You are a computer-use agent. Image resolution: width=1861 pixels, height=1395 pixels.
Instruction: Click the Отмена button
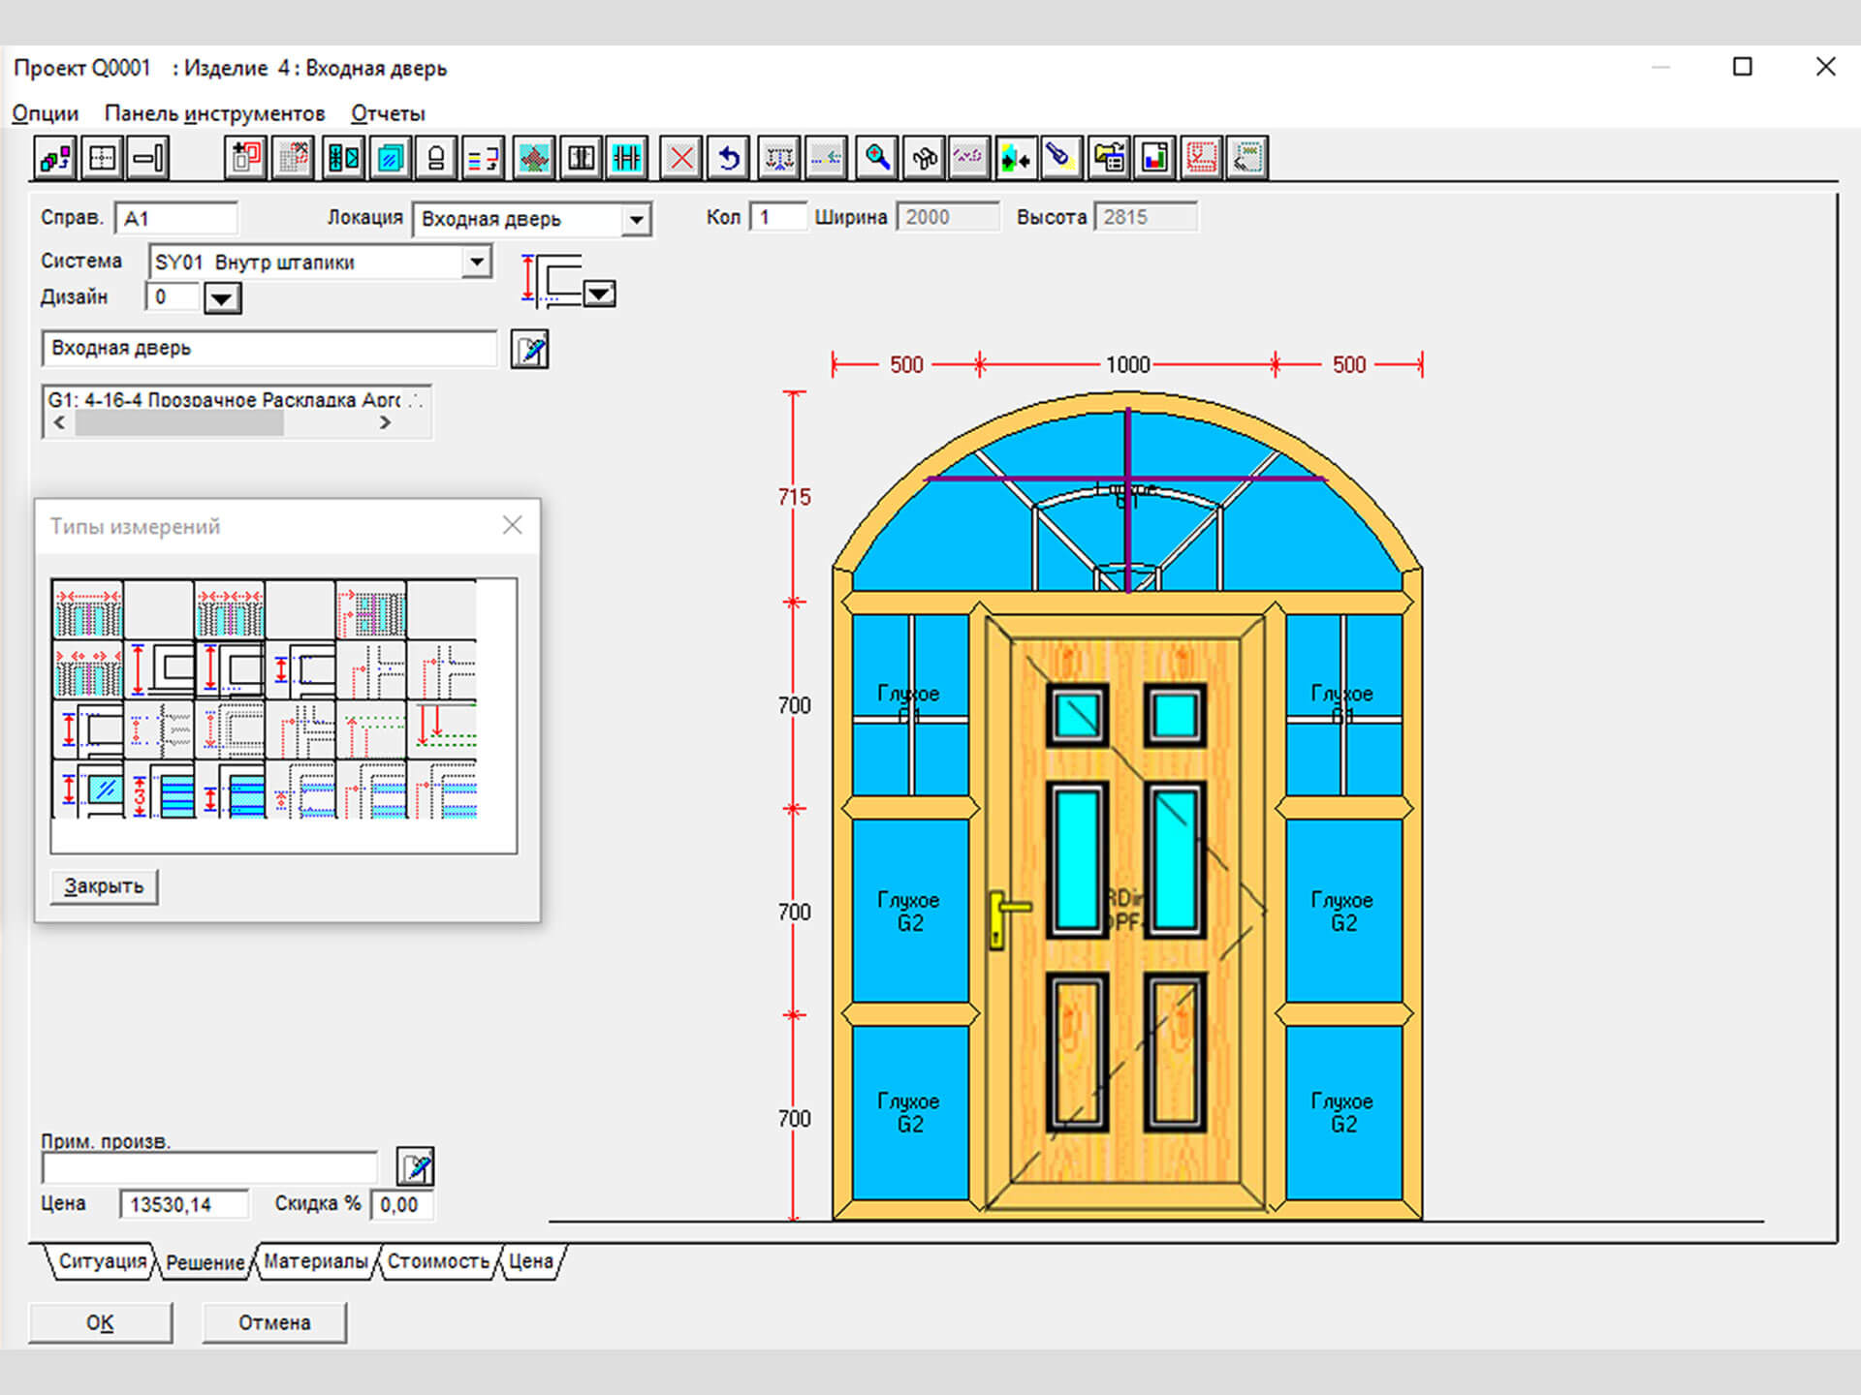[x=274, y=1322]
